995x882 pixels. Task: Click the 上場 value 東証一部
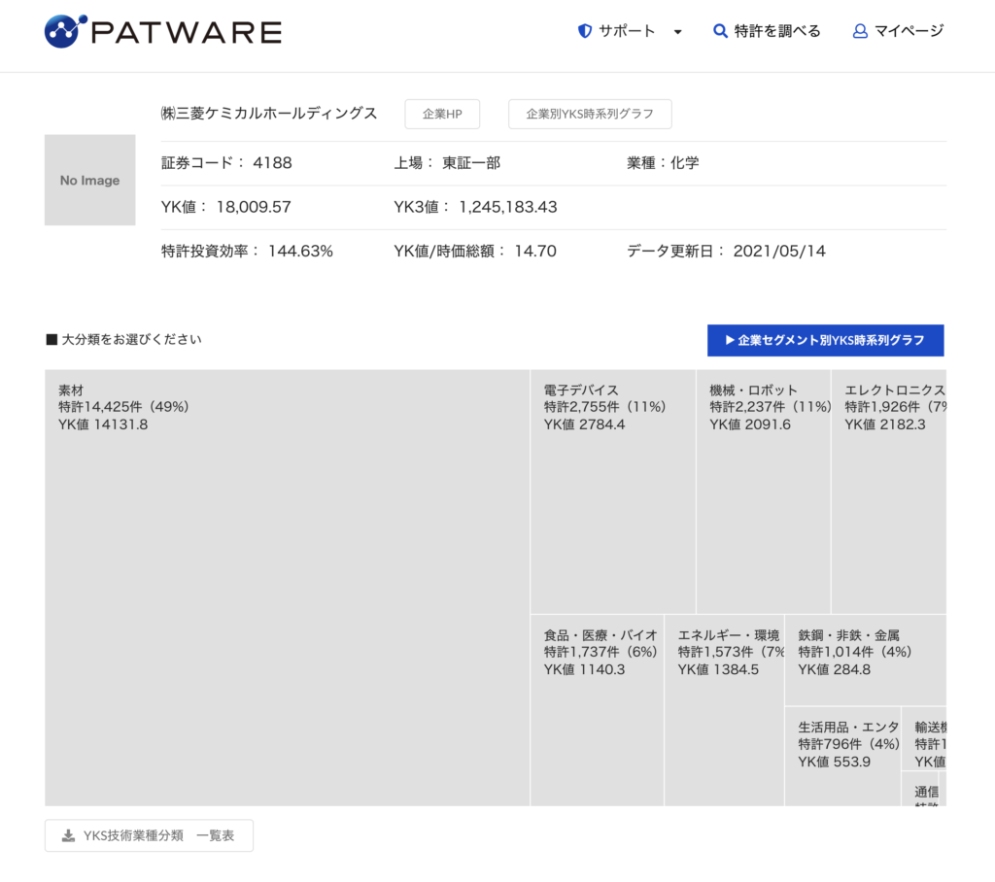[471, 163]
